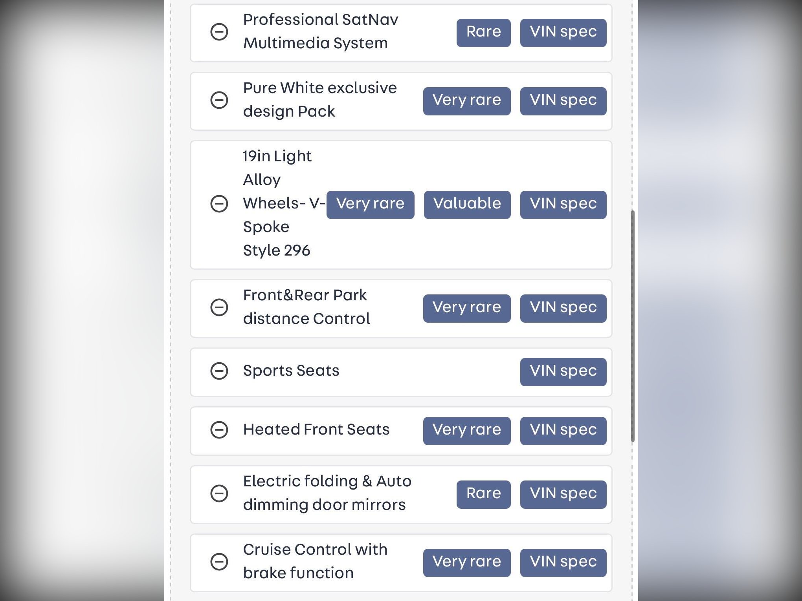Click VIN spec tag on Front&Rear Park row
Viewport: 802px width, 601px height.
point(563,308)
